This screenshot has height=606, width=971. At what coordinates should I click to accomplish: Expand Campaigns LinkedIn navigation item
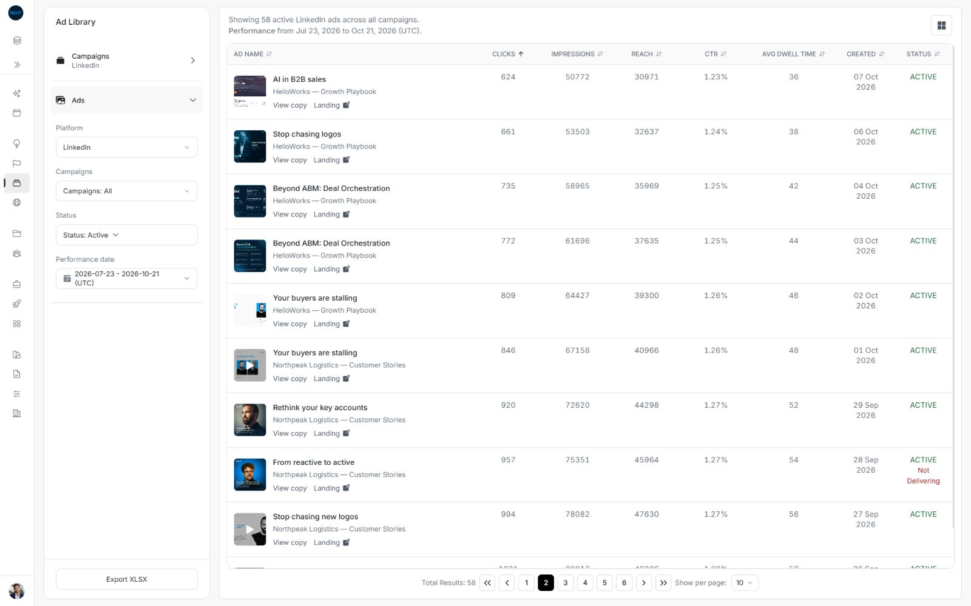pos(126,61)
